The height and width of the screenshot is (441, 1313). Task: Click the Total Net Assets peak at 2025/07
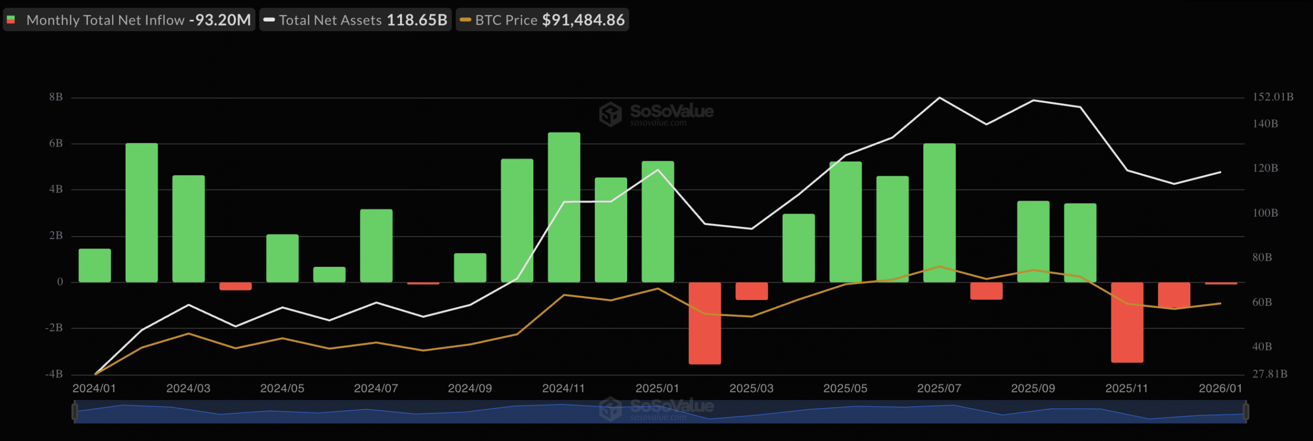click(x=939, y=97)
